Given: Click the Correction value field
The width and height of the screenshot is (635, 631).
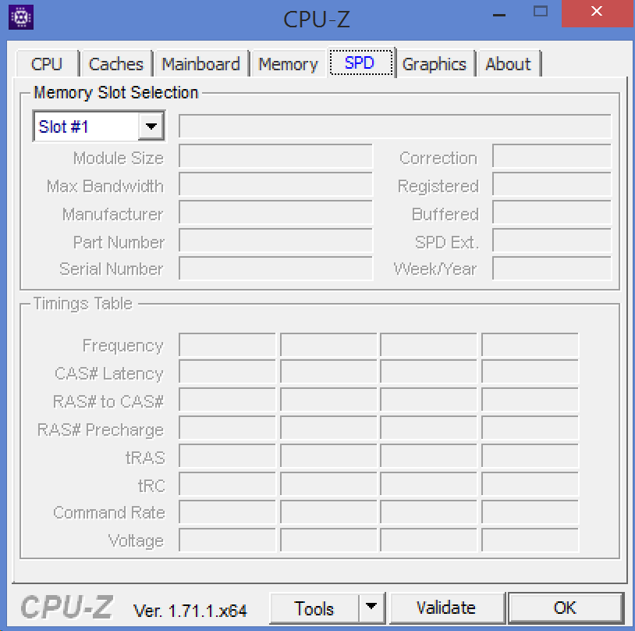Looking at the screenshot, I should [x=552, y=156].
